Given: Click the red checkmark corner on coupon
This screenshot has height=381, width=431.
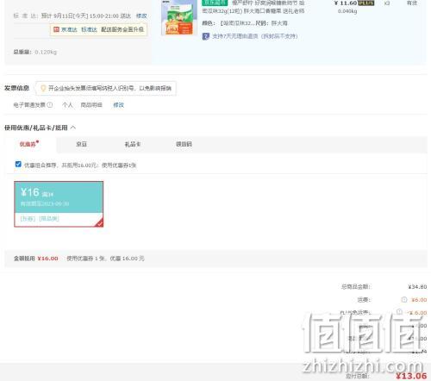Looking at the screenshot, I should [99, 222].
